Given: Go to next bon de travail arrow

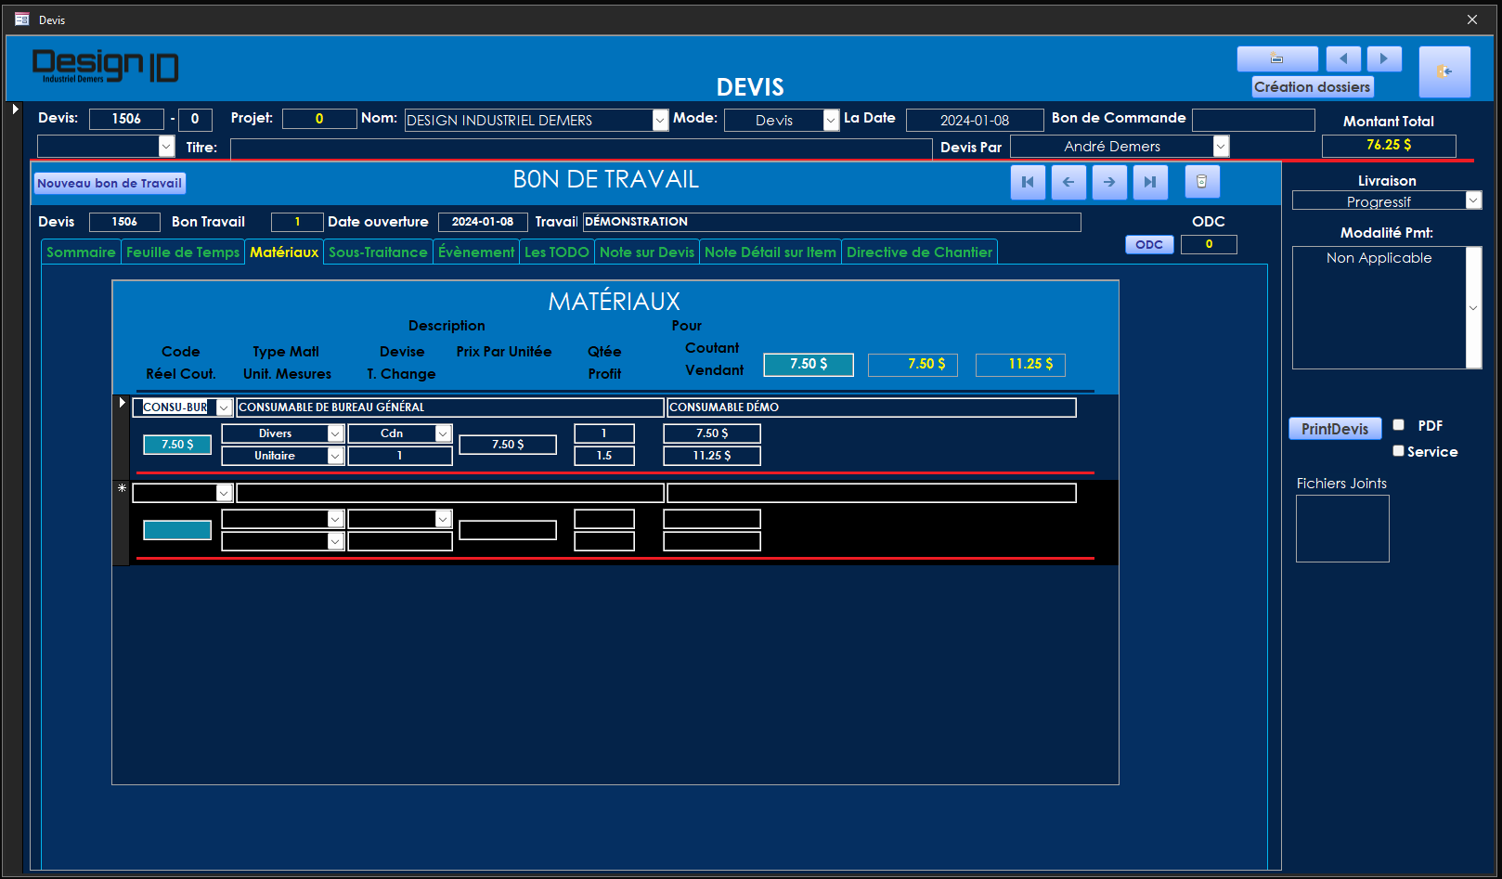Looking at the screenshot, I should [x=1109, y=182].
